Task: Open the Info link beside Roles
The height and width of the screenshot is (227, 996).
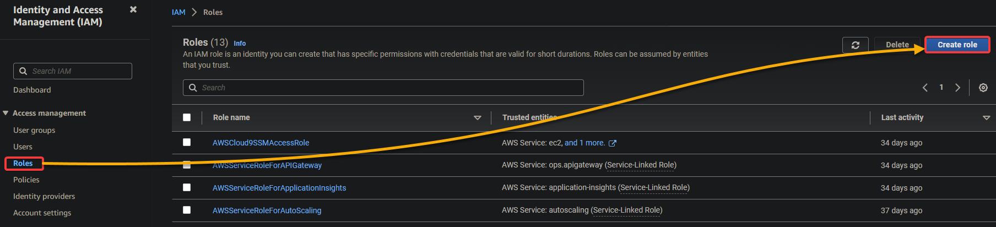Action: pyautogui.click(x=240, y=43)
